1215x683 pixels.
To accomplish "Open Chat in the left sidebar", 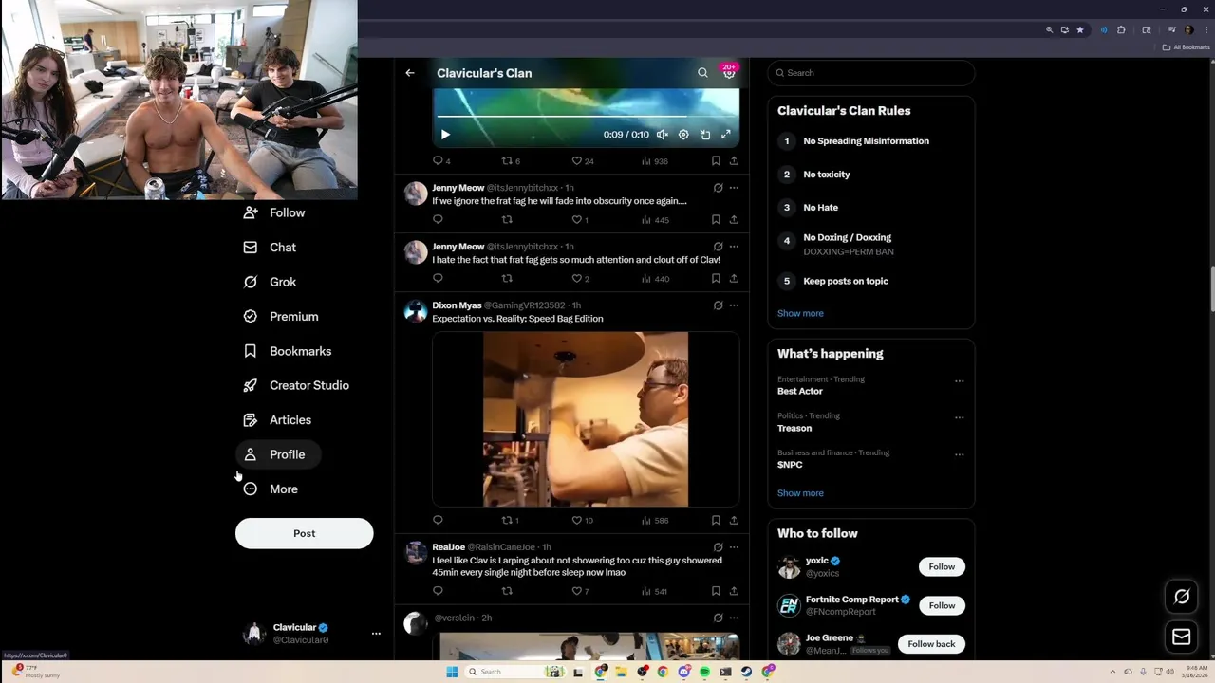I will coord(271,248).
